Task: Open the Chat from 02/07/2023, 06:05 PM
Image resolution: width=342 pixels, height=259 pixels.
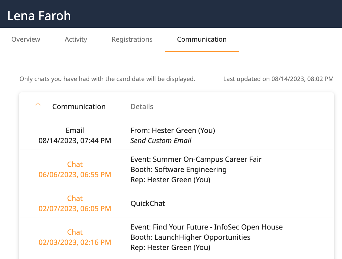Action: 75,203
